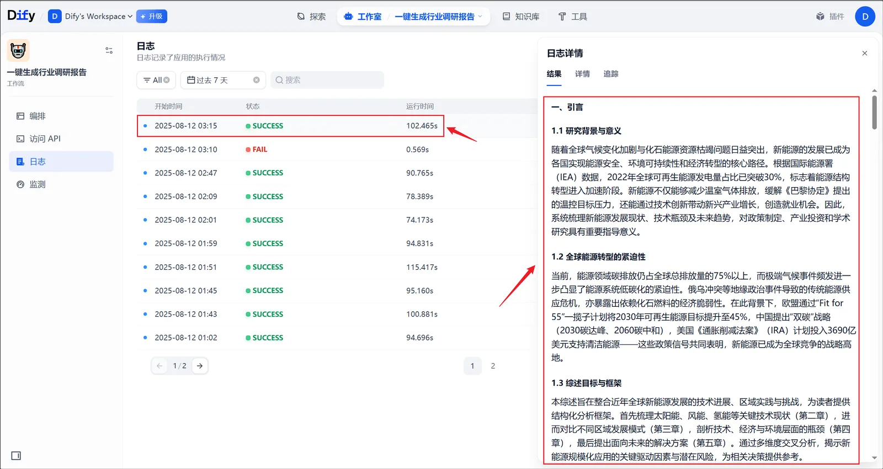Open log entry 2025-08-12 02:09

(x=337, y=196)
